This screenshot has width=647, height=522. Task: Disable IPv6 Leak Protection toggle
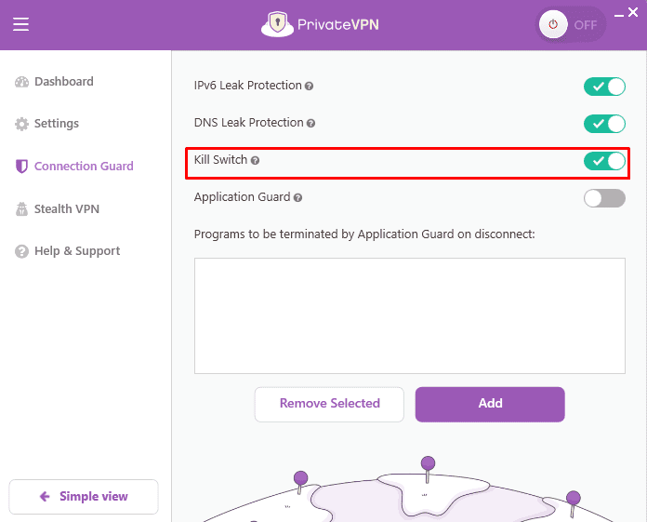[x=604, y=87]
